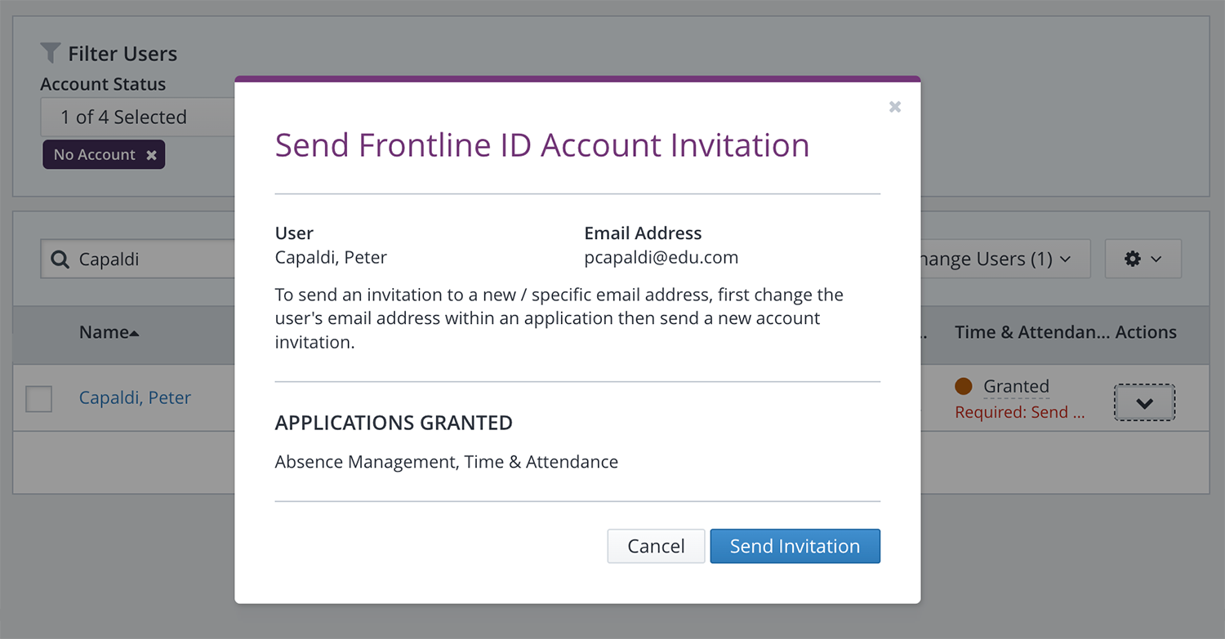The width and height of the screenshot is (1225, 639).
Task: Open the gear settings icon
Action: click(x=1132, y=258)
